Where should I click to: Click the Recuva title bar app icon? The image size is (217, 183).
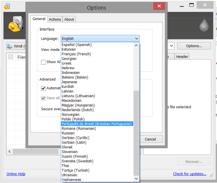pyautogui.click(x=7, y=6)
